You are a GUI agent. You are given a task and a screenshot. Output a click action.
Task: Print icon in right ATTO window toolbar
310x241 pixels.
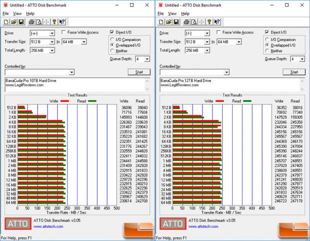186,22
